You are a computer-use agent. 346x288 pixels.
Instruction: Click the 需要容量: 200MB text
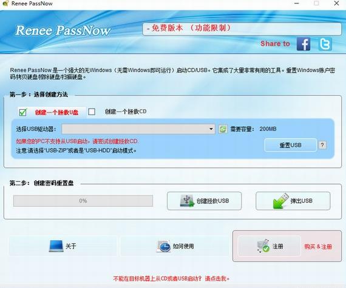253,129
